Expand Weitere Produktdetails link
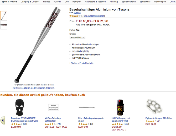Image resolution: width=176 pixels, height=136 pixels. tap(82, 63)
